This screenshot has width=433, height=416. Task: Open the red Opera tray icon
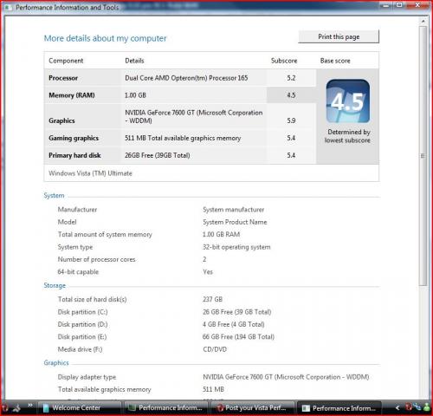coord(408,407)
